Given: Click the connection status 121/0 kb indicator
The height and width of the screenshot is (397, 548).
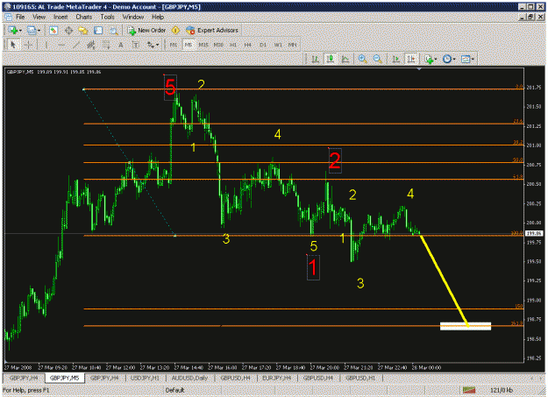Looking at the screenshot, I should click(488, 390).
